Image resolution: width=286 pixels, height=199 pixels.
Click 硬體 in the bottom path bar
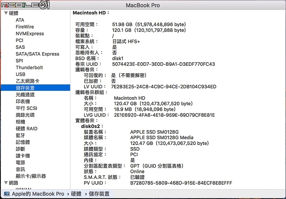pyautogui.click(x=76, y=194)
